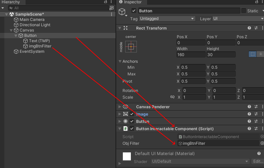Click the script hash icon of Button Interactable

126,128
